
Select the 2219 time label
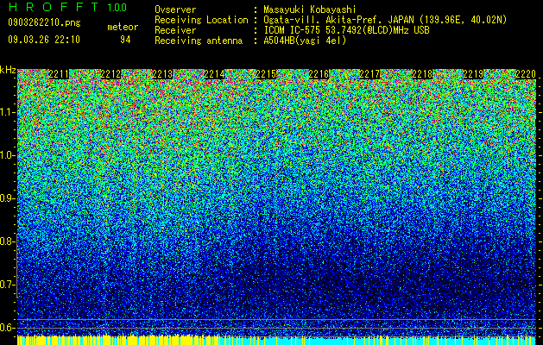473,74
